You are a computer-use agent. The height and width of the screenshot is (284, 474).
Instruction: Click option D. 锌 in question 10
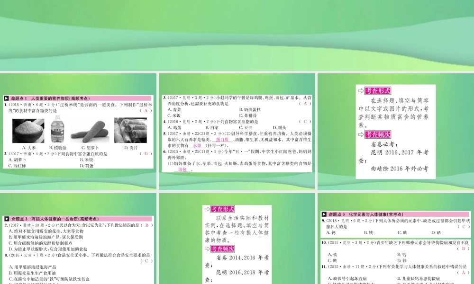(402, 260)
